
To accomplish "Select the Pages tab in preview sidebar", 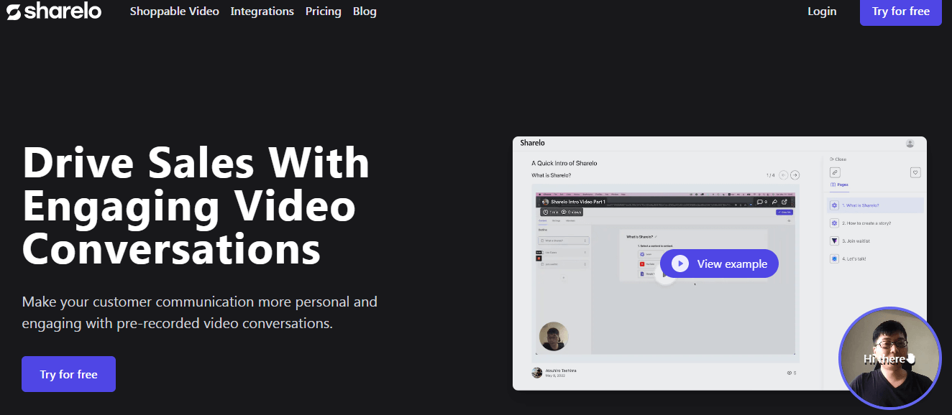I will [840, 185].
